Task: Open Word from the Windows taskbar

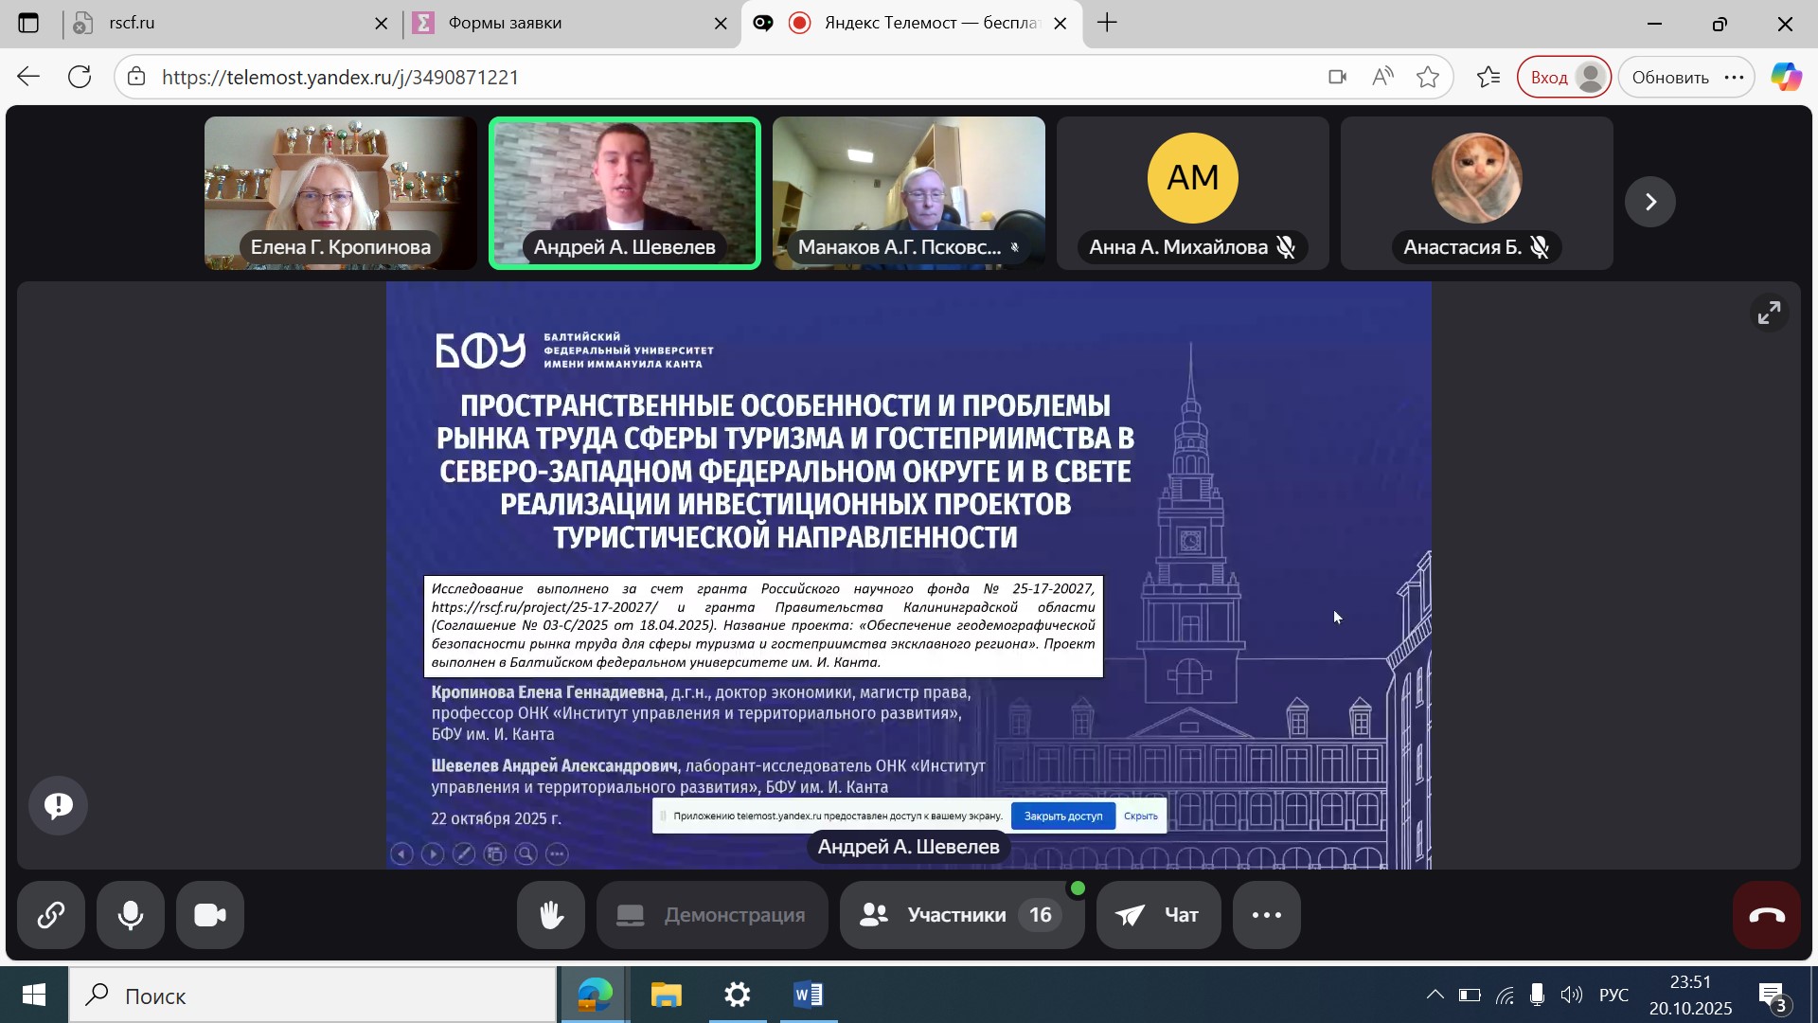Action: (809, 996)
